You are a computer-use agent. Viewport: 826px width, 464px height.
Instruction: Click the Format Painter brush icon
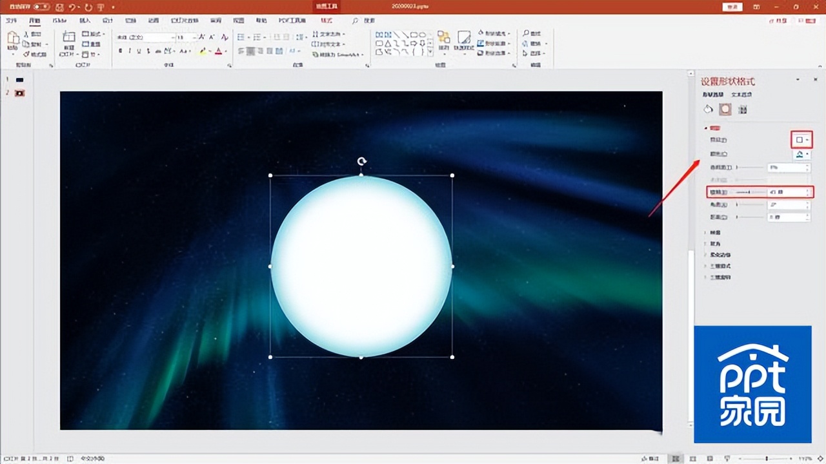click(35, 54)
